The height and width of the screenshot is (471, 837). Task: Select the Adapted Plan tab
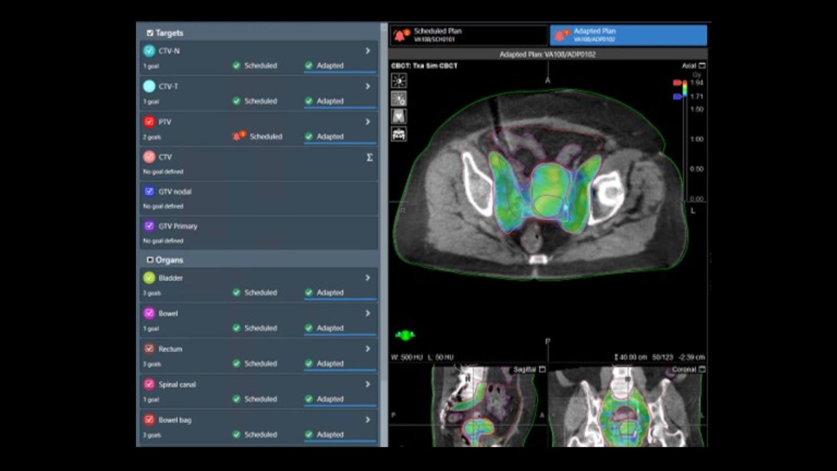[x=628, y=35]
